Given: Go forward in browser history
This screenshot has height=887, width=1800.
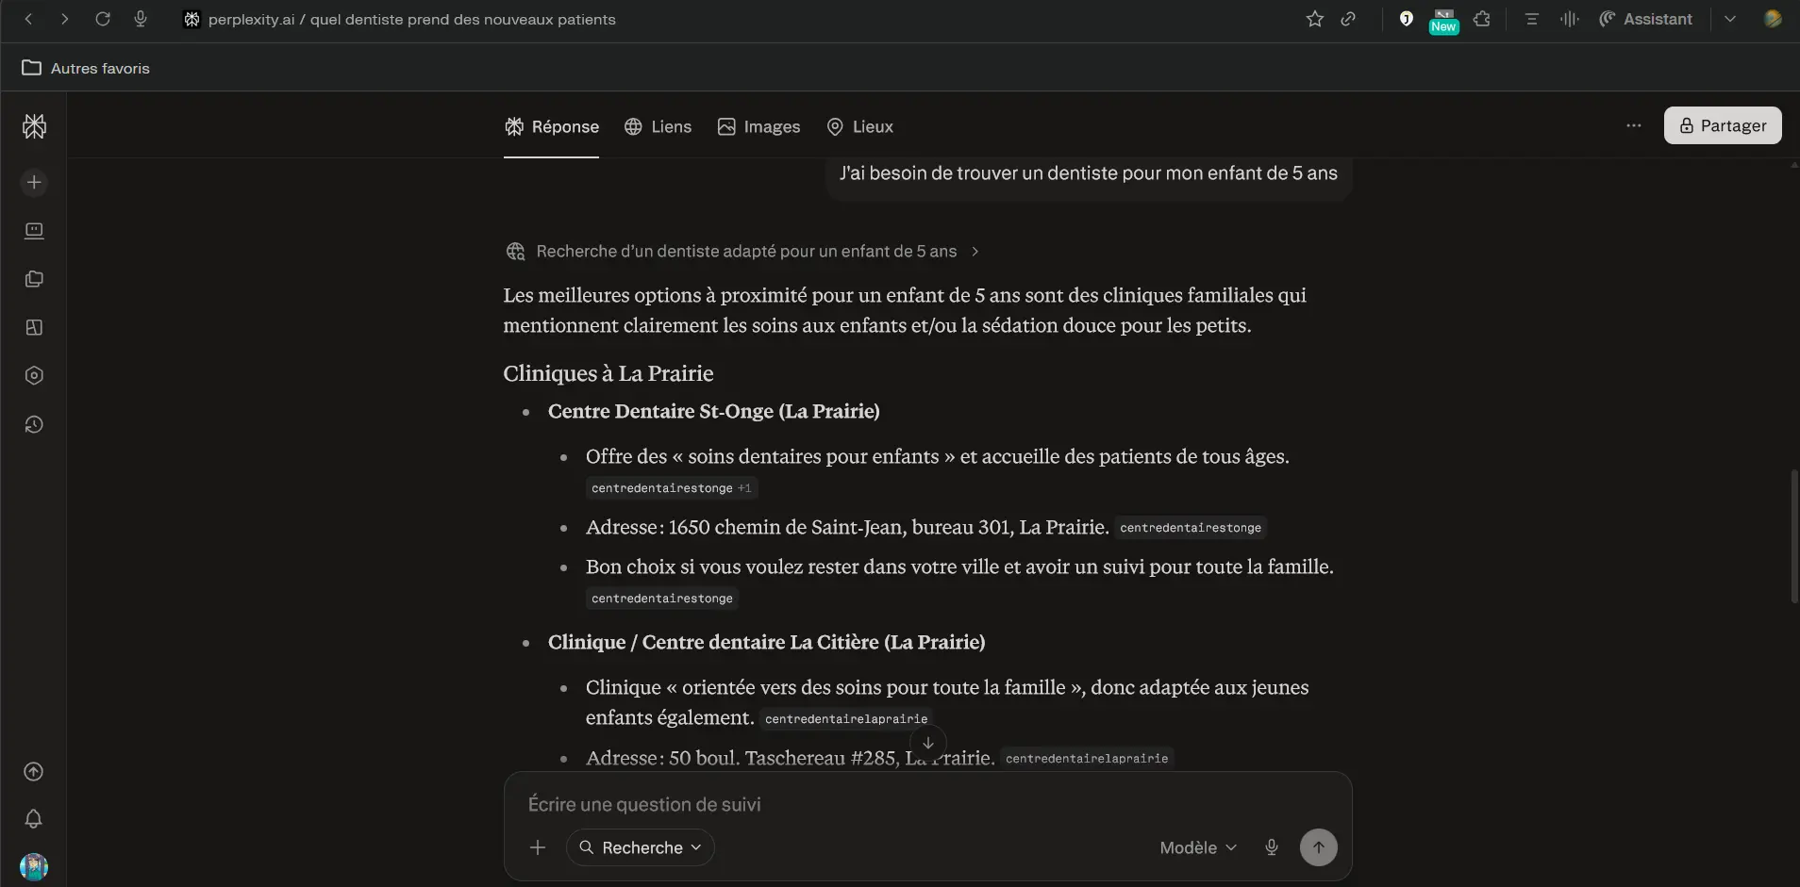Looking at the screenshot, I should click(64, 19).
